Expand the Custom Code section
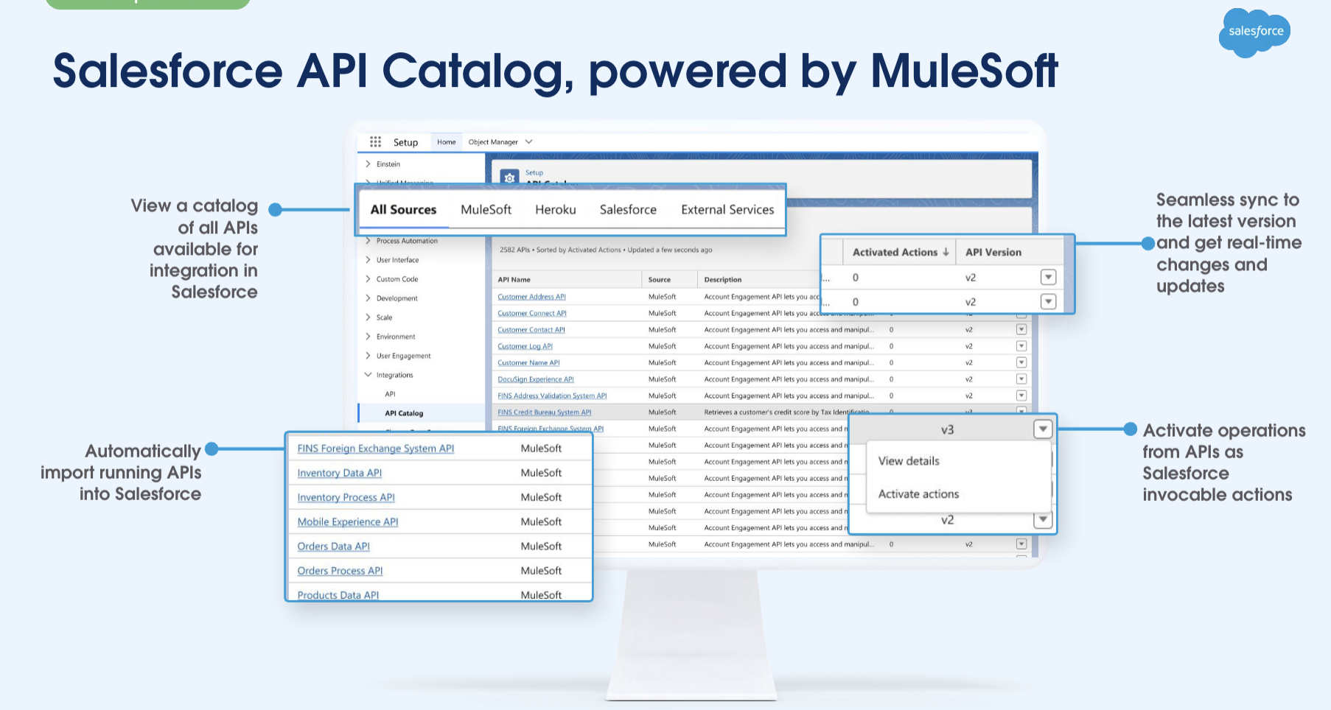 pyautogui.click(x=368, y=279)
